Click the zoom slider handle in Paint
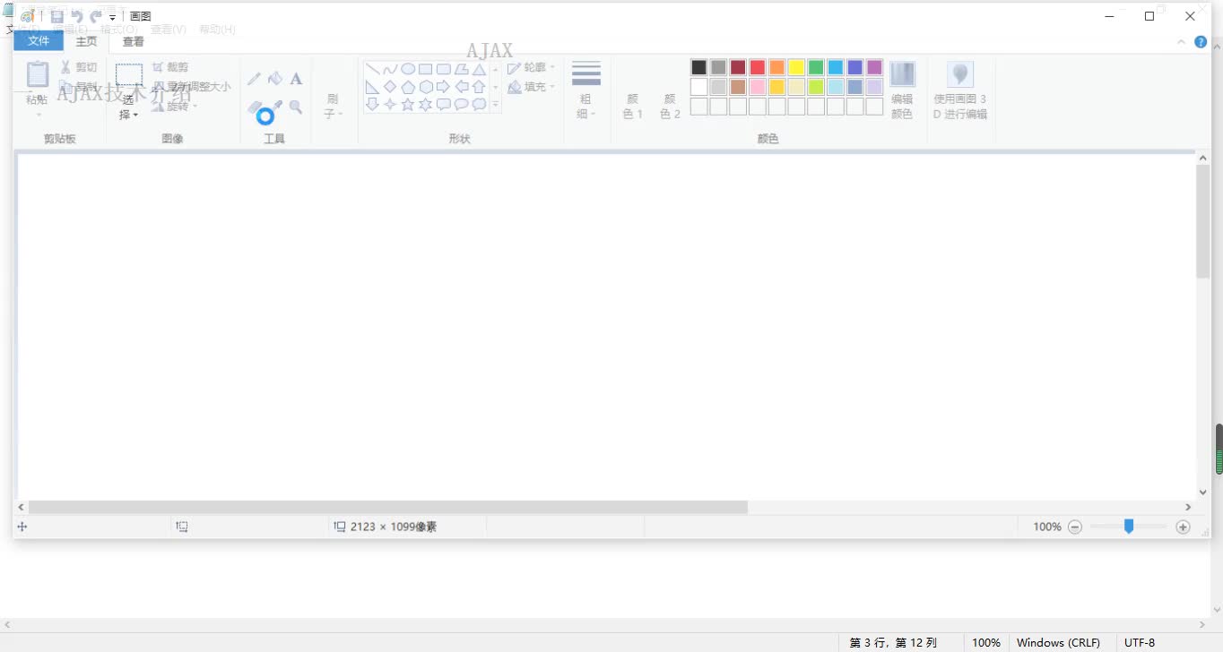1223x652 pixels. point(1129,527)
